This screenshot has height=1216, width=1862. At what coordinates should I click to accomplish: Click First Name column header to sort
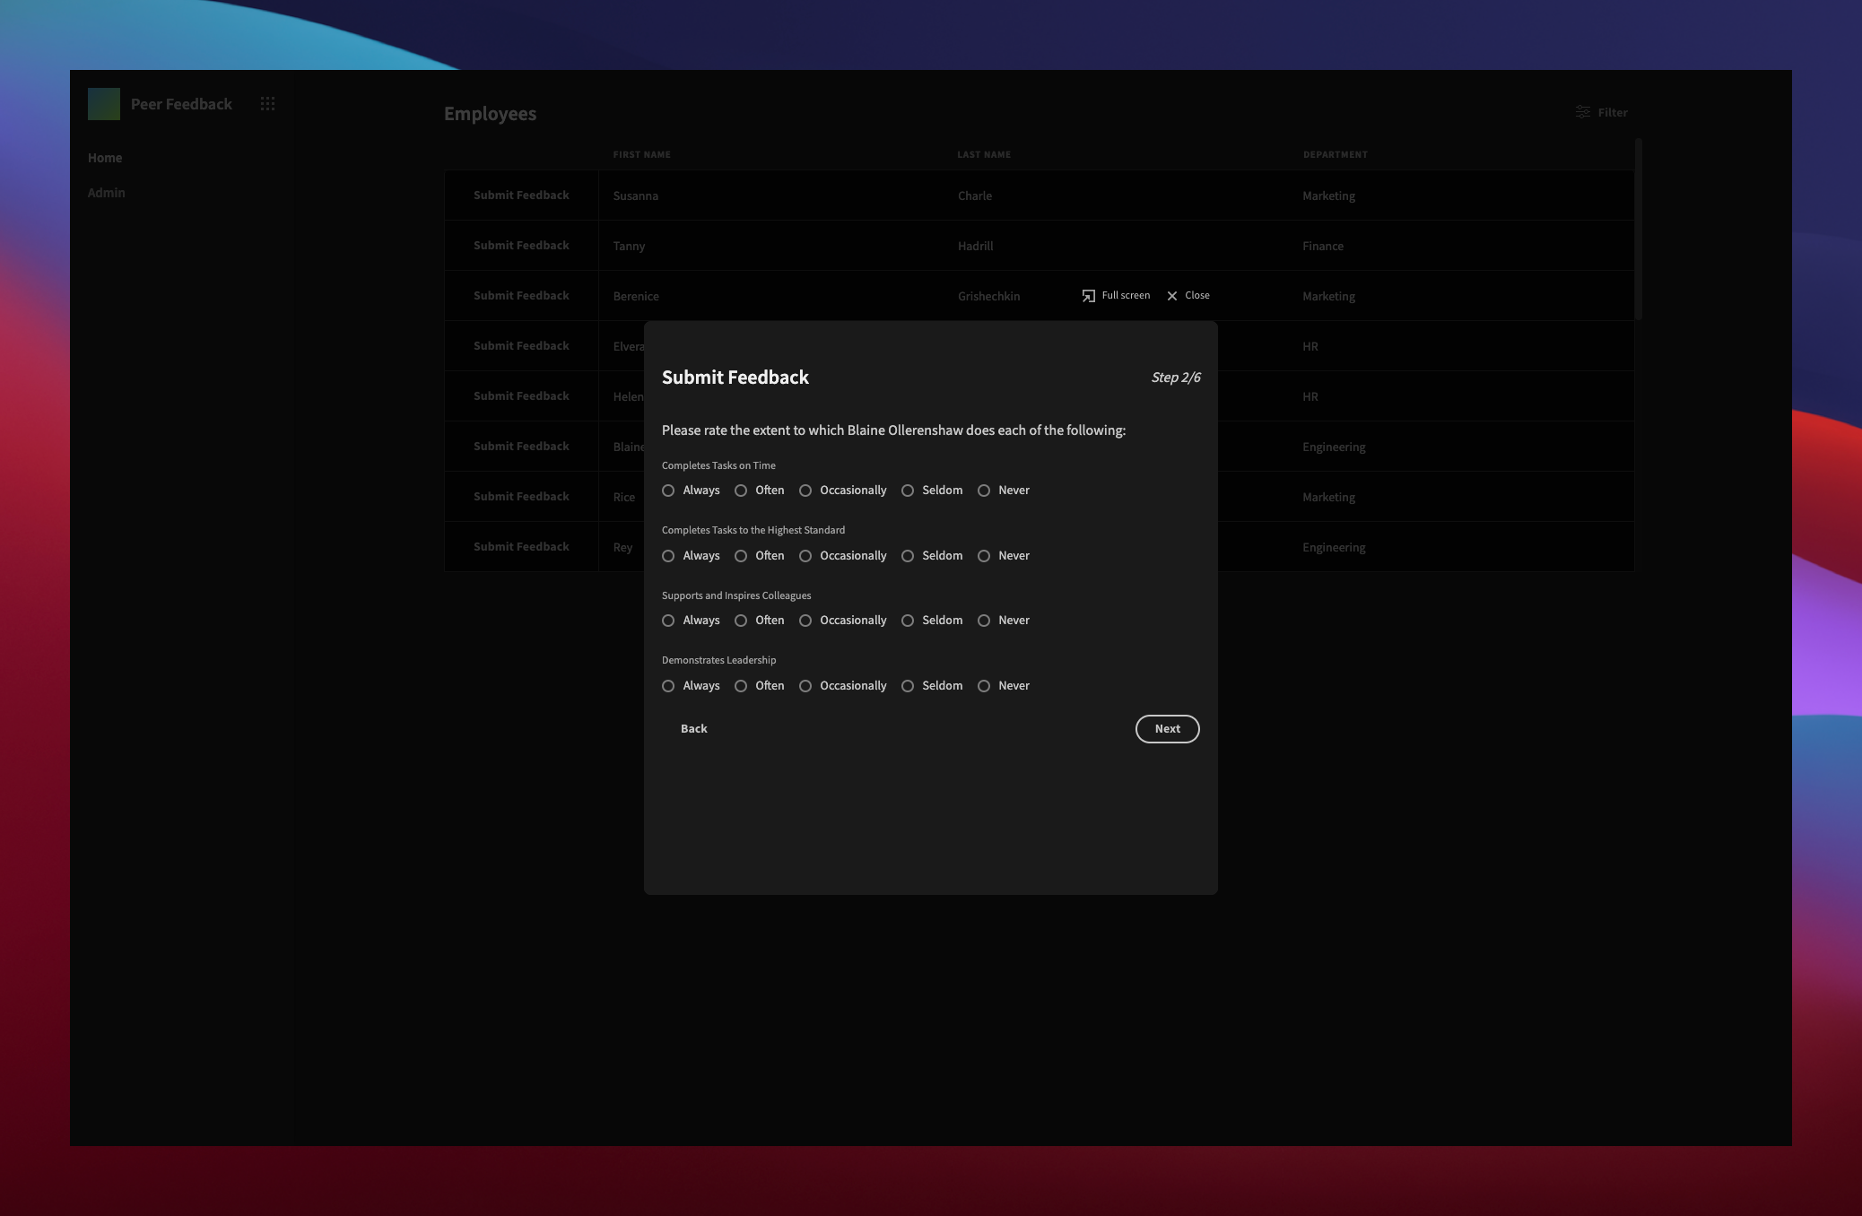(x=640, y=153)
